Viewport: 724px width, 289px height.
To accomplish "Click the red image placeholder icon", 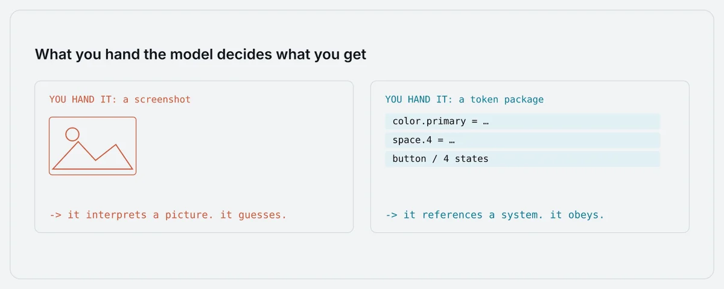I will 92,146.
